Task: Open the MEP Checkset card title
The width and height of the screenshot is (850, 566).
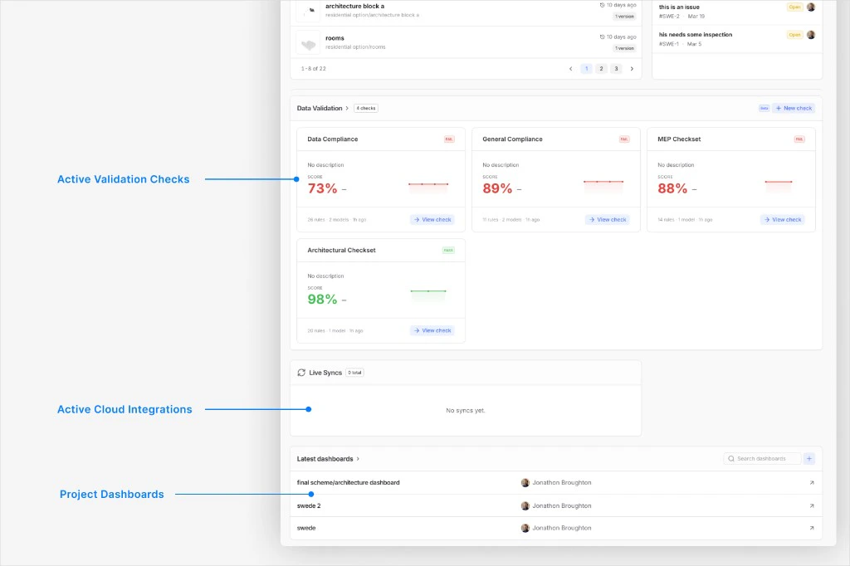Action: tap(679, 139)
